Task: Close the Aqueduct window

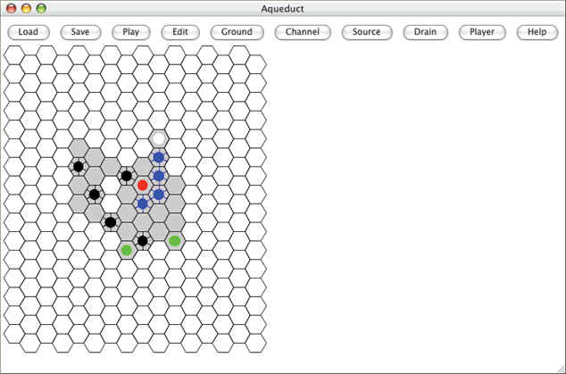Action: point(11,8)
